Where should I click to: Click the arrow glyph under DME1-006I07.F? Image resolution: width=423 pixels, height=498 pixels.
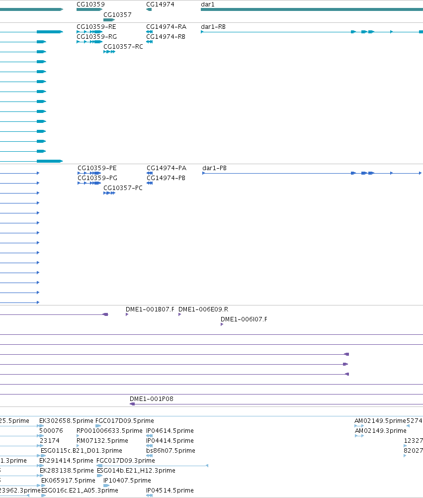(x=222, y=324)
